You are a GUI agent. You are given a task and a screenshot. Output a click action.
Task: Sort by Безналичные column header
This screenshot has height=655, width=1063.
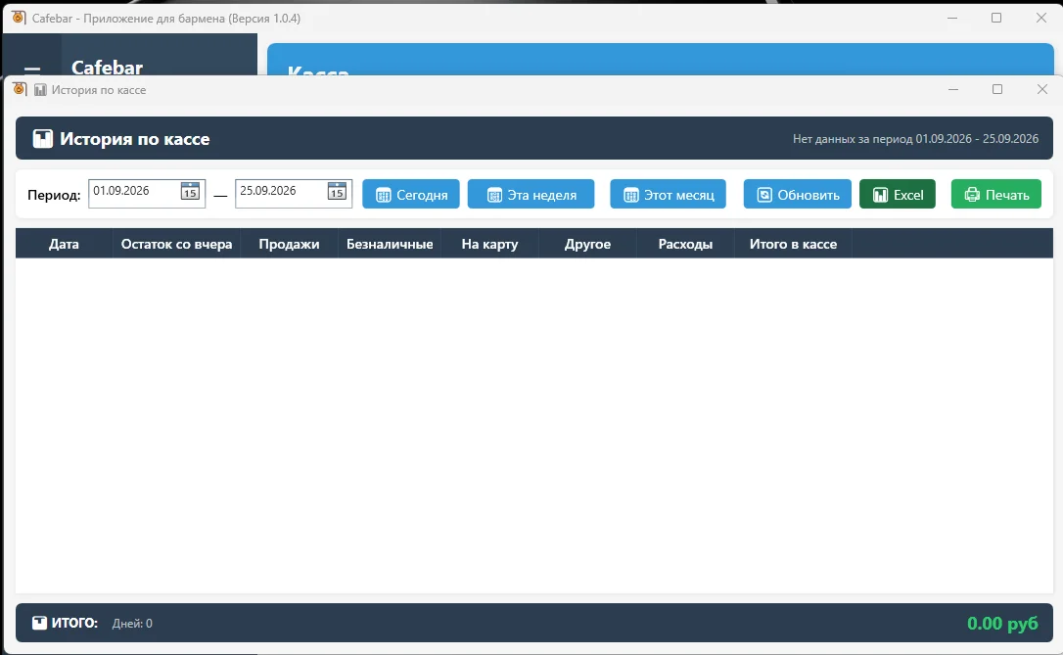pyautogui.click(x=390, y=244)
